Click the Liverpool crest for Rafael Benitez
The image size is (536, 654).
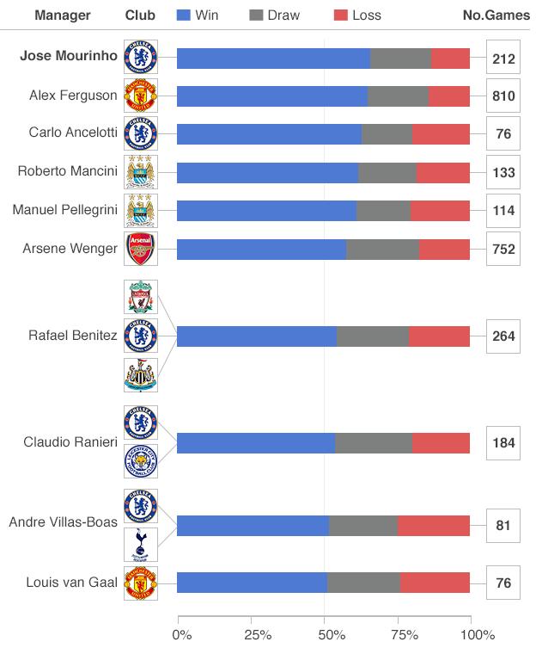pos(141,297)
